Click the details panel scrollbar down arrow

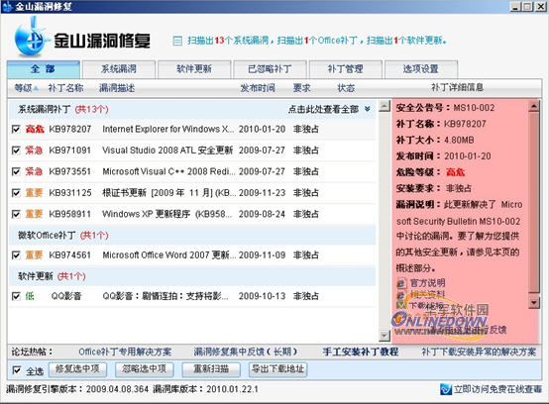pyautogui.click(x=533, y=303)
